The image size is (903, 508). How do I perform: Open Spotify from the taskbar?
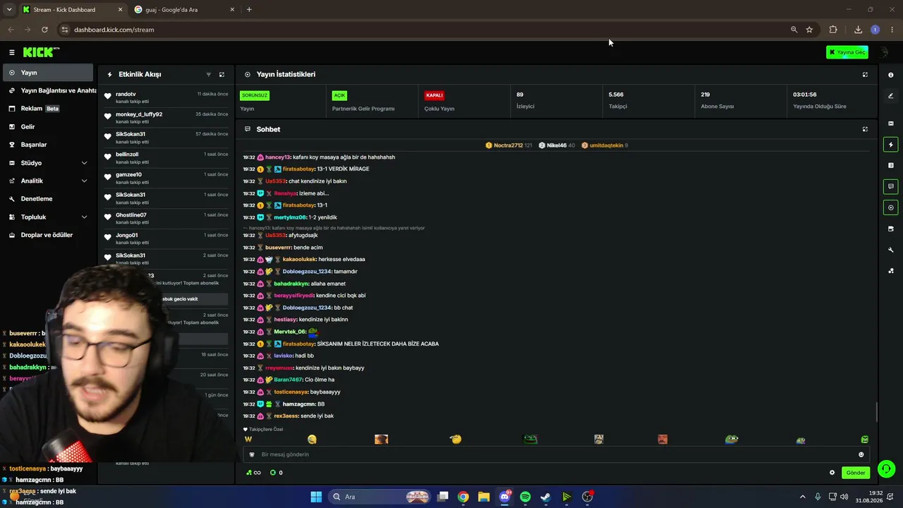pos(525,497)
